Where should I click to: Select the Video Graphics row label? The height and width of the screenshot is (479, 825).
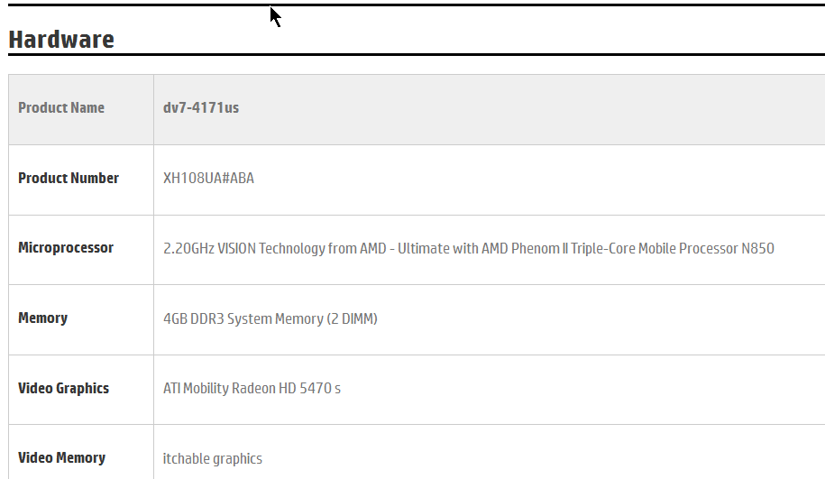click(64, 389)
